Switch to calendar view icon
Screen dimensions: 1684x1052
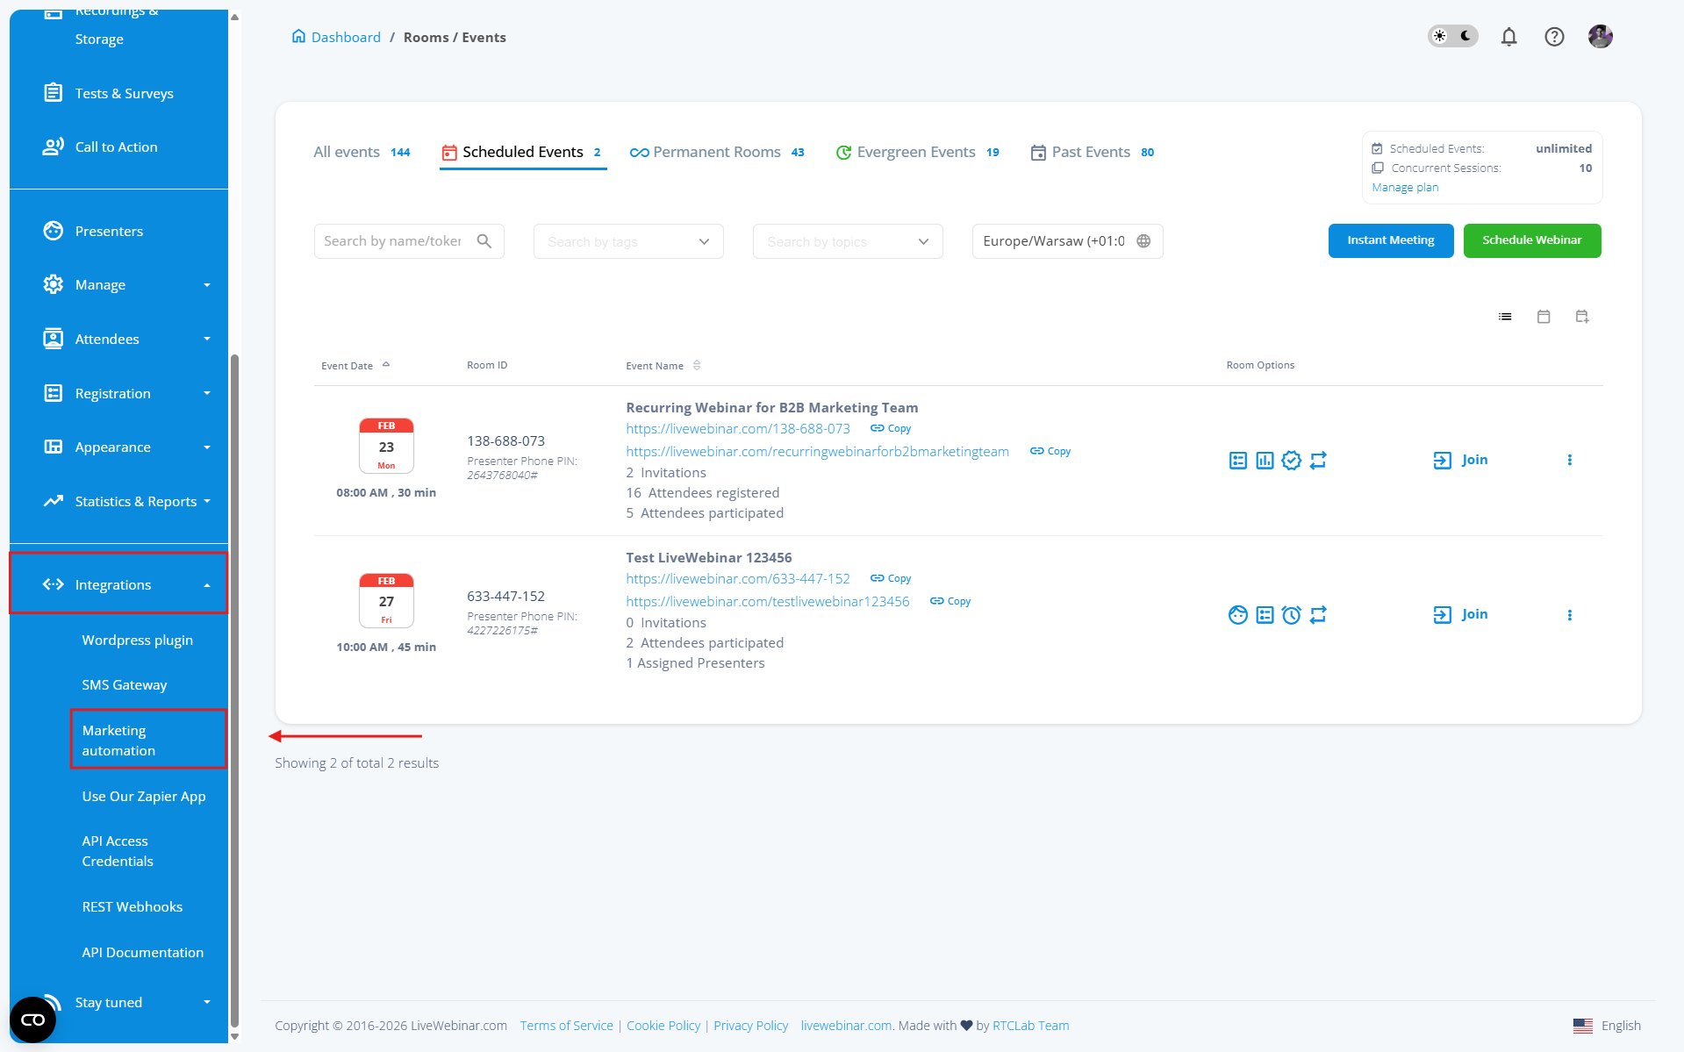pyautogui.click(x=1544, y=317)
